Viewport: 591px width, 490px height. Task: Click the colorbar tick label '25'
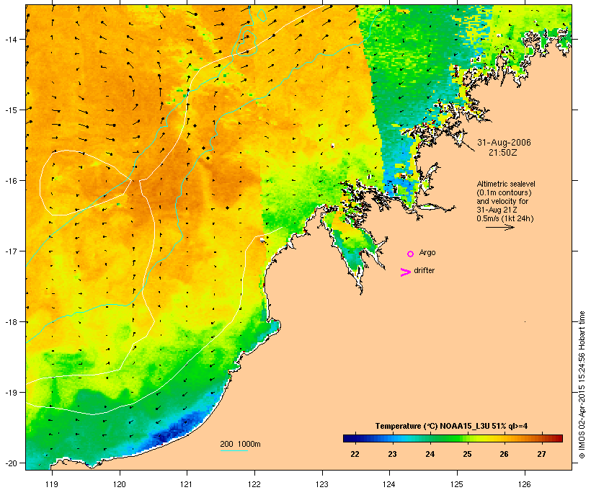tap(467, 454)
